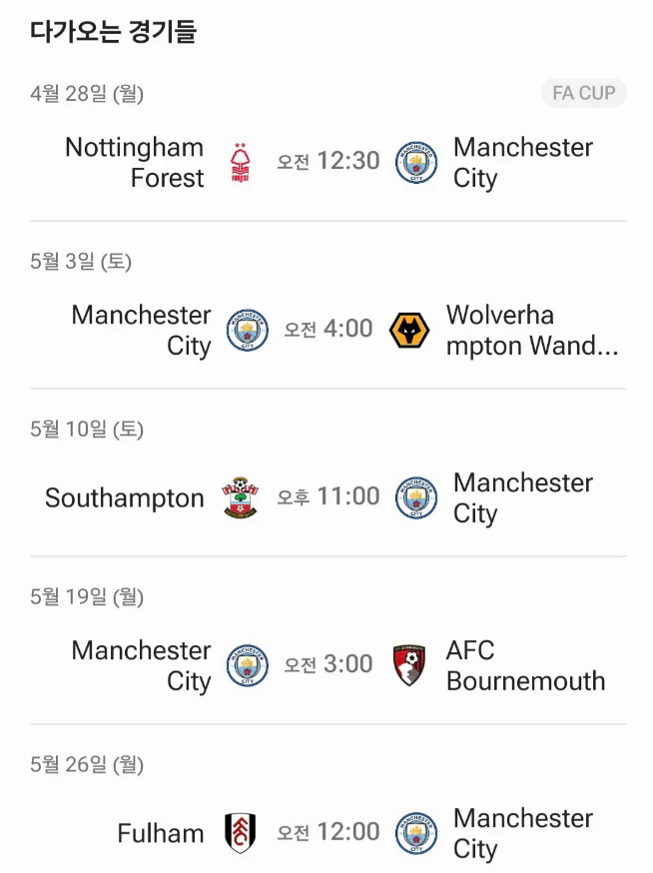This screenshot has width=653, height=873.
Task: Select the 오전 12:30 kickoff time
Action: point(328,161)
